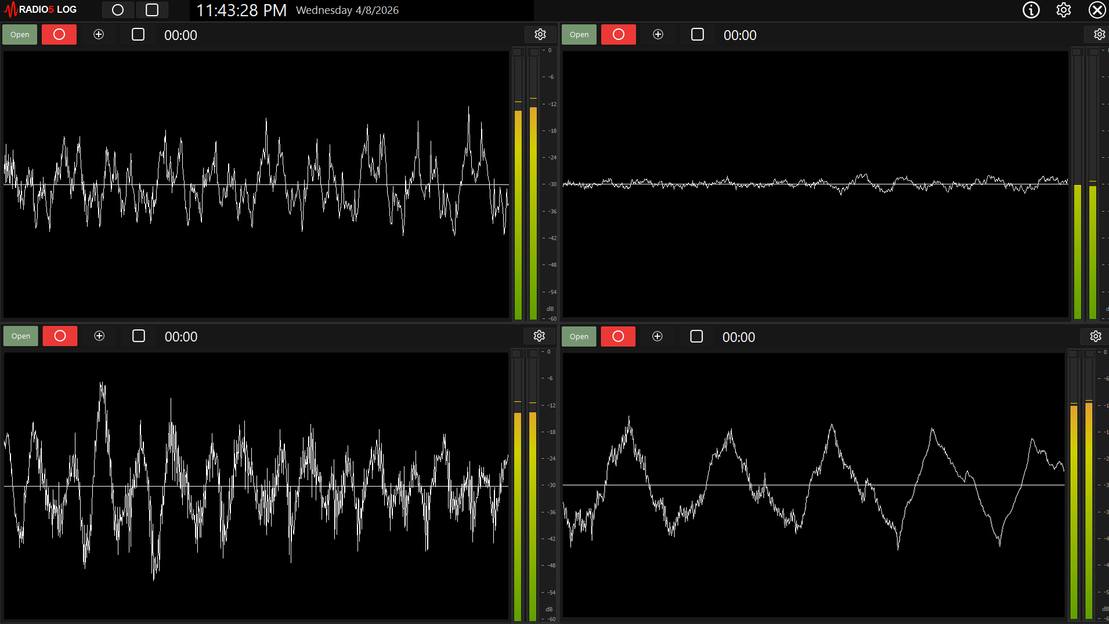Image resolution: width=1109 pixels, height=624 pixels.
Task: Start recording on the top-left channel
Action: coord(59,35)
